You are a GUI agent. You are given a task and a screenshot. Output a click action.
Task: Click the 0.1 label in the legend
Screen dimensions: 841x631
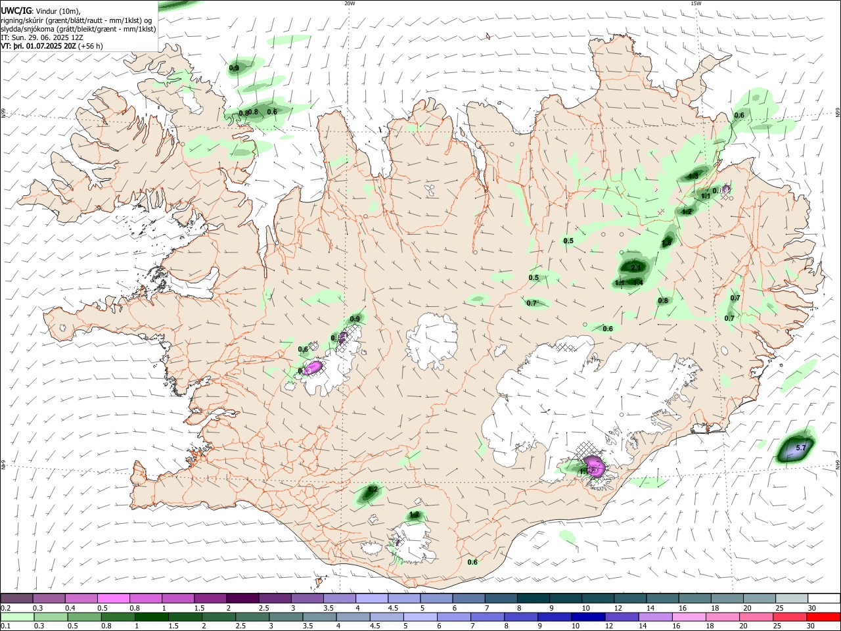[5, 626]
